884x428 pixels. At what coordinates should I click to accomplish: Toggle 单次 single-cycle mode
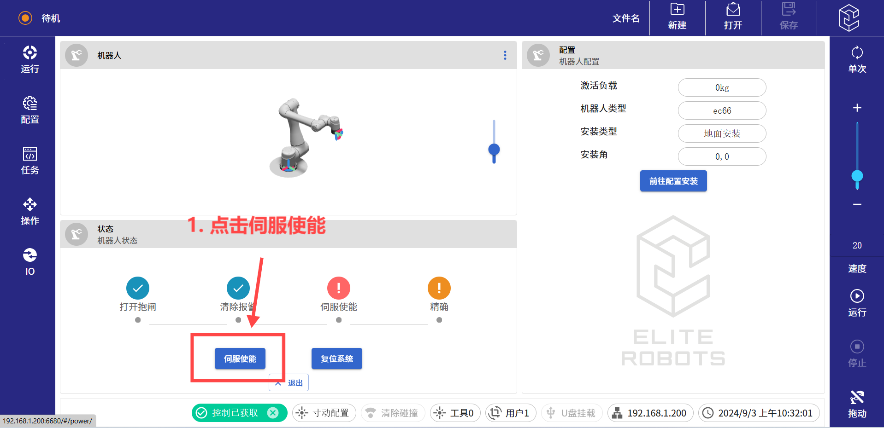857,59
